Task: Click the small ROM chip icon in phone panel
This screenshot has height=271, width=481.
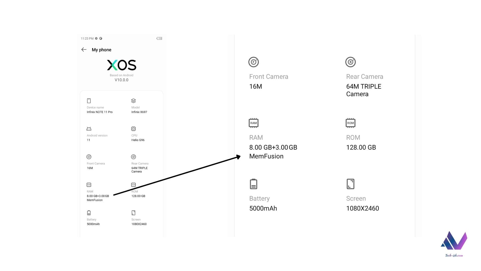Action: (134, 185)
